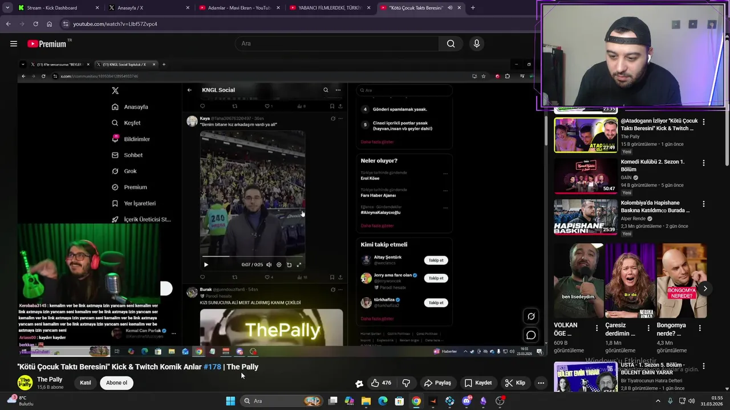Screen dimensions: 730x410
Task: Switch to Chrome on the taskbar
Action: (416, 401)
